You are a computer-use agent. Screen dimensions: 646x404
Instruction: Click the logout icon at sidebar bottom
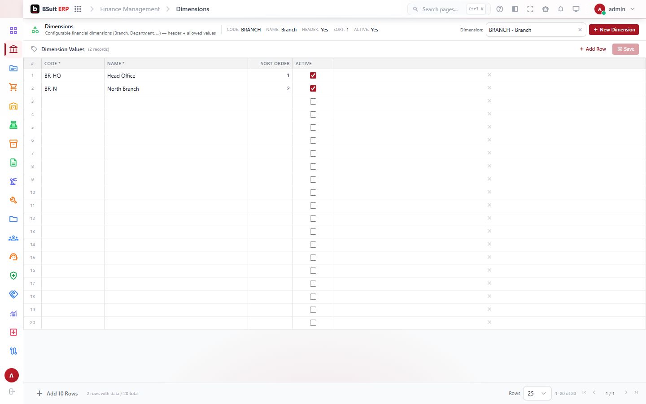pos(12,391)
